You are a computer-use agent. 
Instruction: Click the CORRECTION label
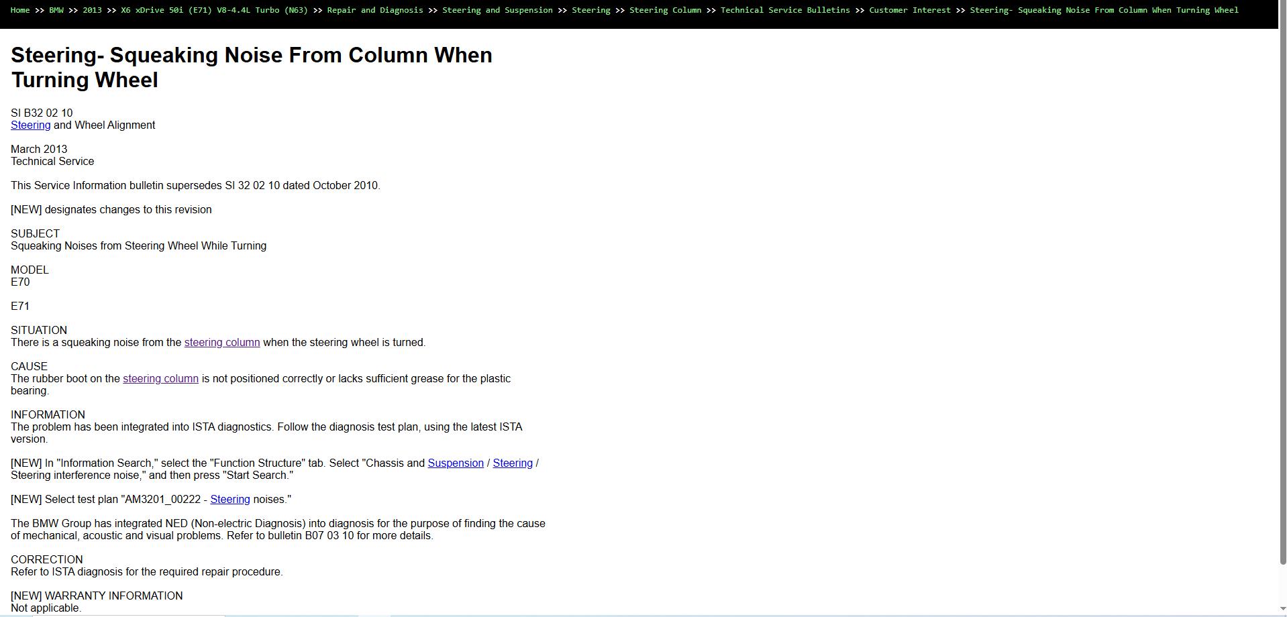point(47,560)
